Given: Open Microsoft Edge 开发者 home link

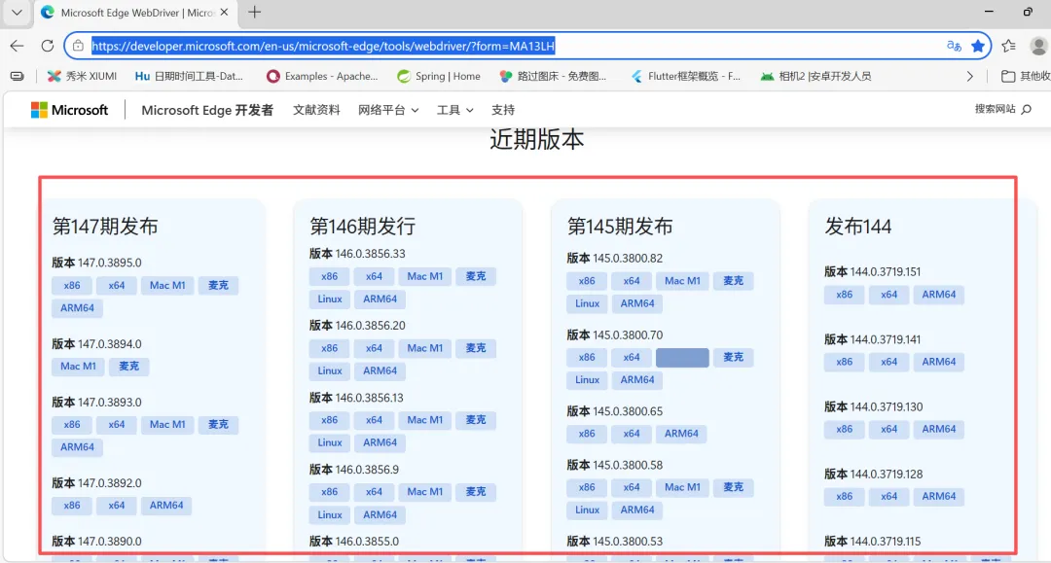Looking at the screenshot, I should [x=207, y=110].
